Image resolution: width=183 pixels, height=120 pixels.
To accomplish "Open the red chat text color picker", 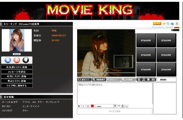I will [92, 106].
